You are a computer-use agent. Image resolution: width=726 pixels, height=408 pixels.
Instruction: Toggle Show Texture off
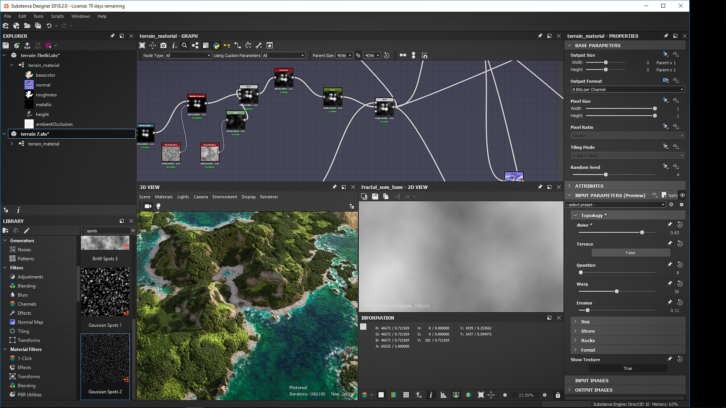627,368
